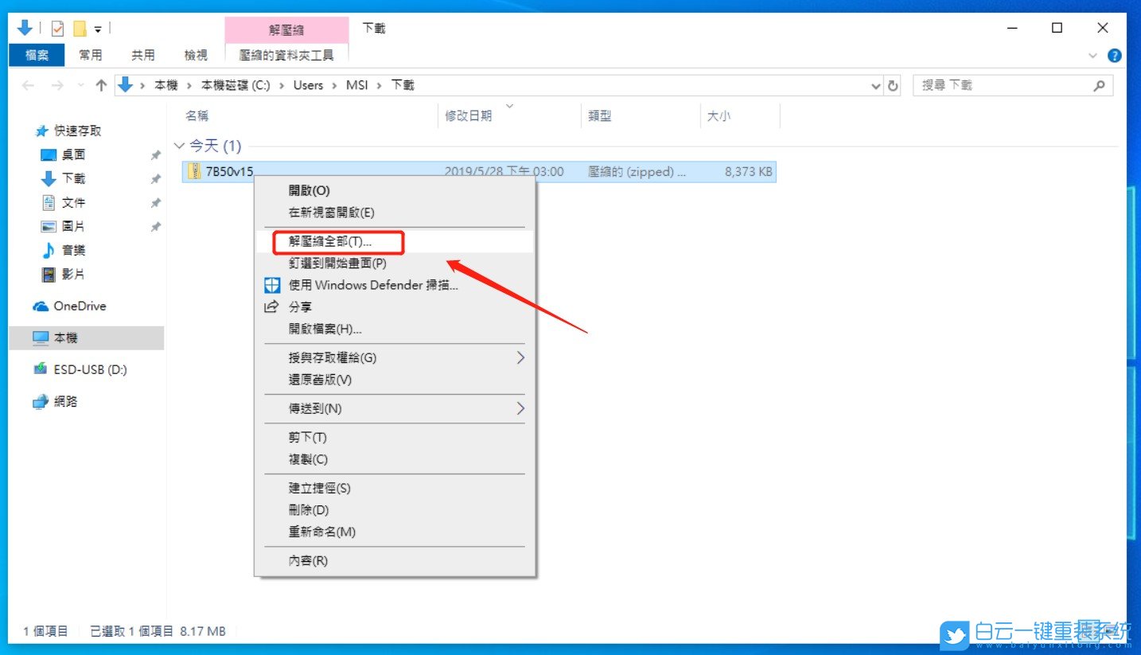Viewport: 1141px width, 655px height.
Task: Click the help question mark icon
Action: point(1115,56)
